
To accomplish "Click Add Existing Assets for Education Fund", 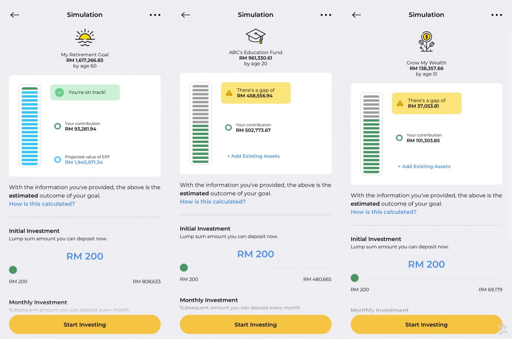I will [x=253, y=156].
